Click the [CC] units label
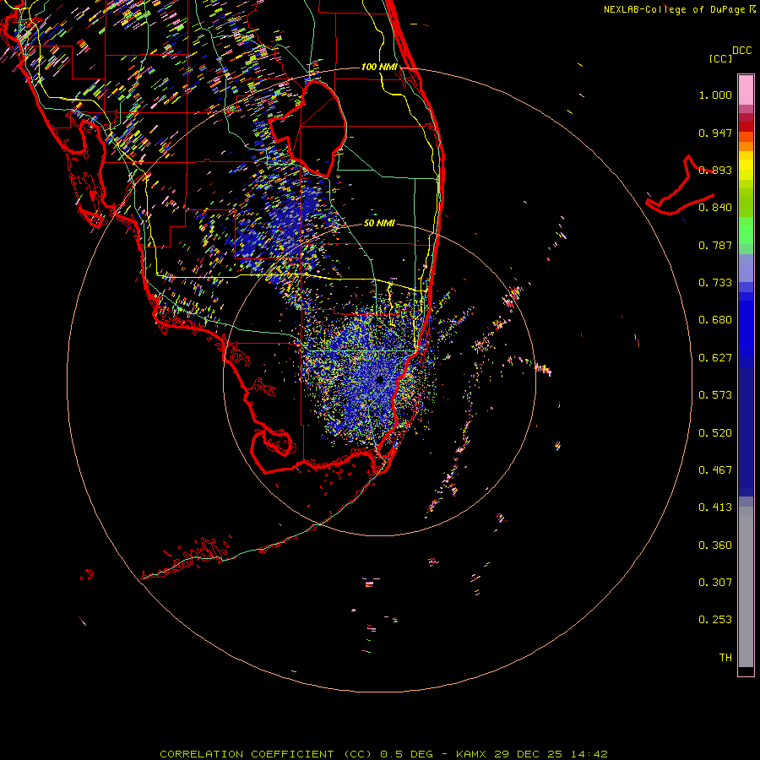The width and height of the screenshot is (760, 760). click(720, 58)
